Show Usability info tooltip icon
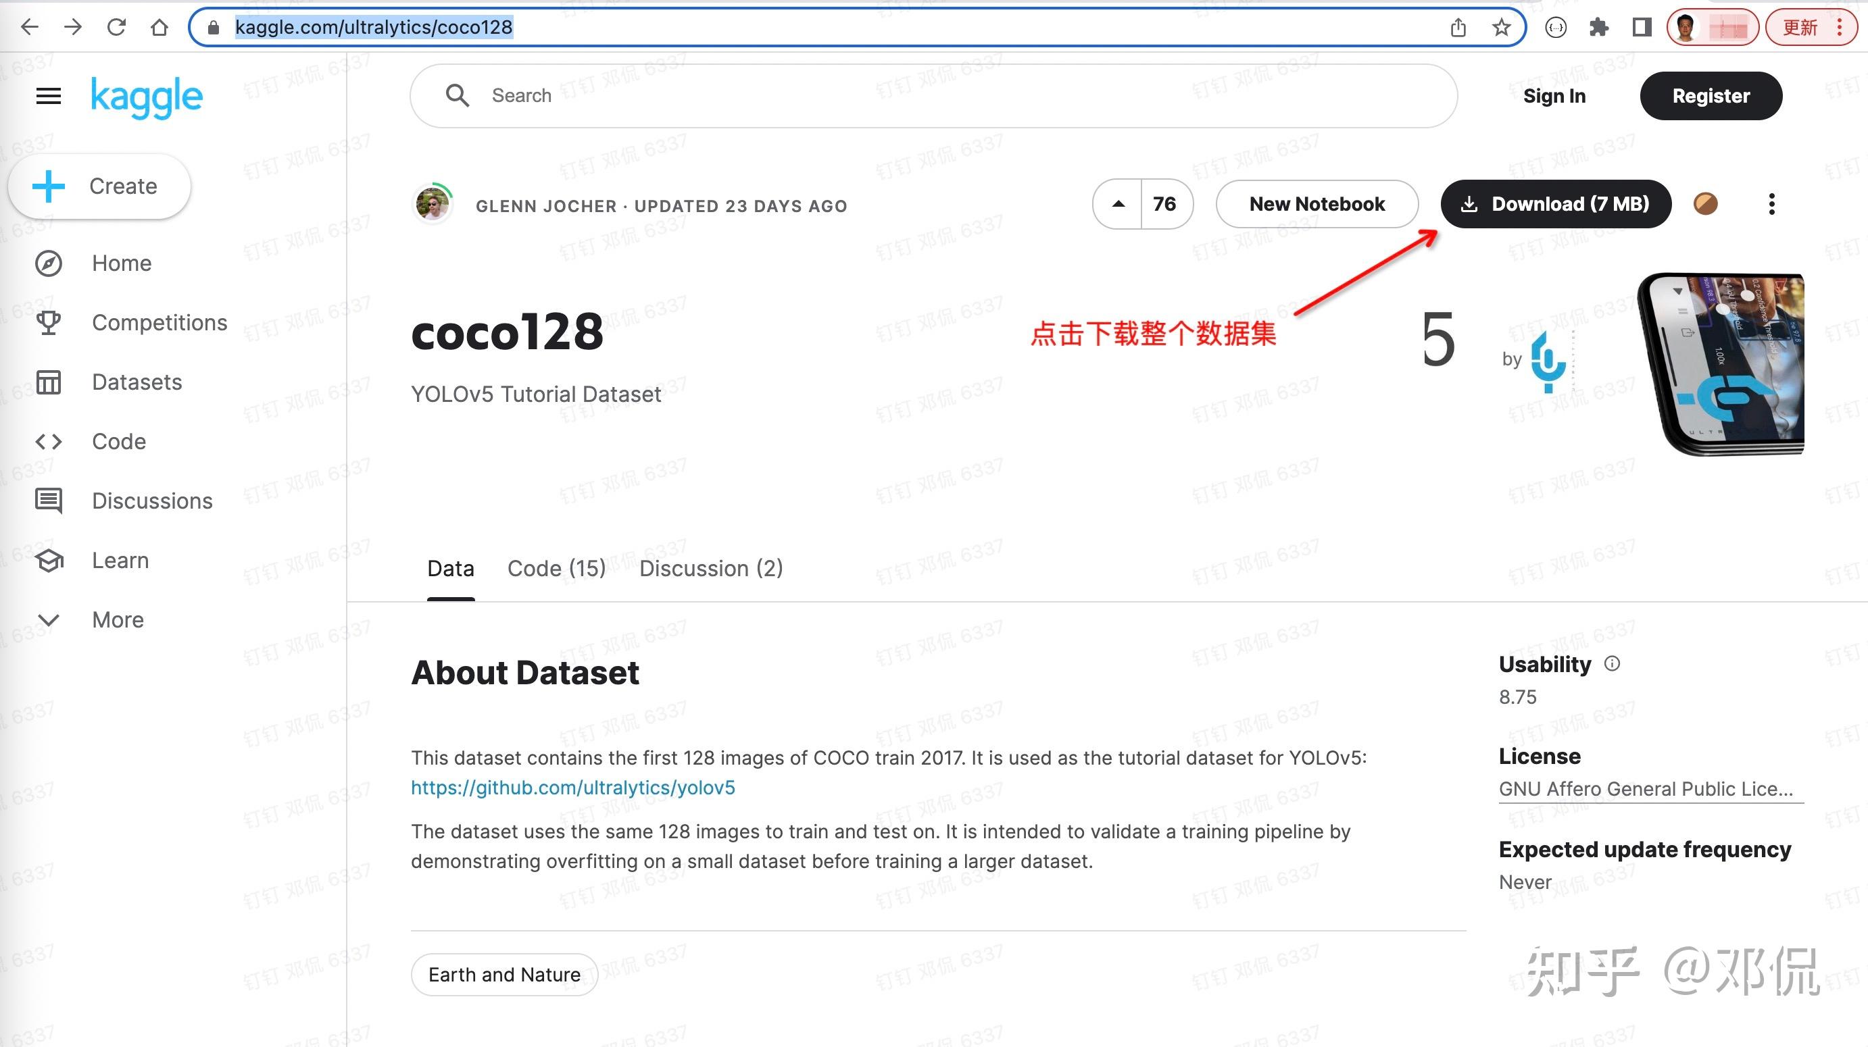The width and height of the screenshot is (1868, 1047). click(1612, 664)
